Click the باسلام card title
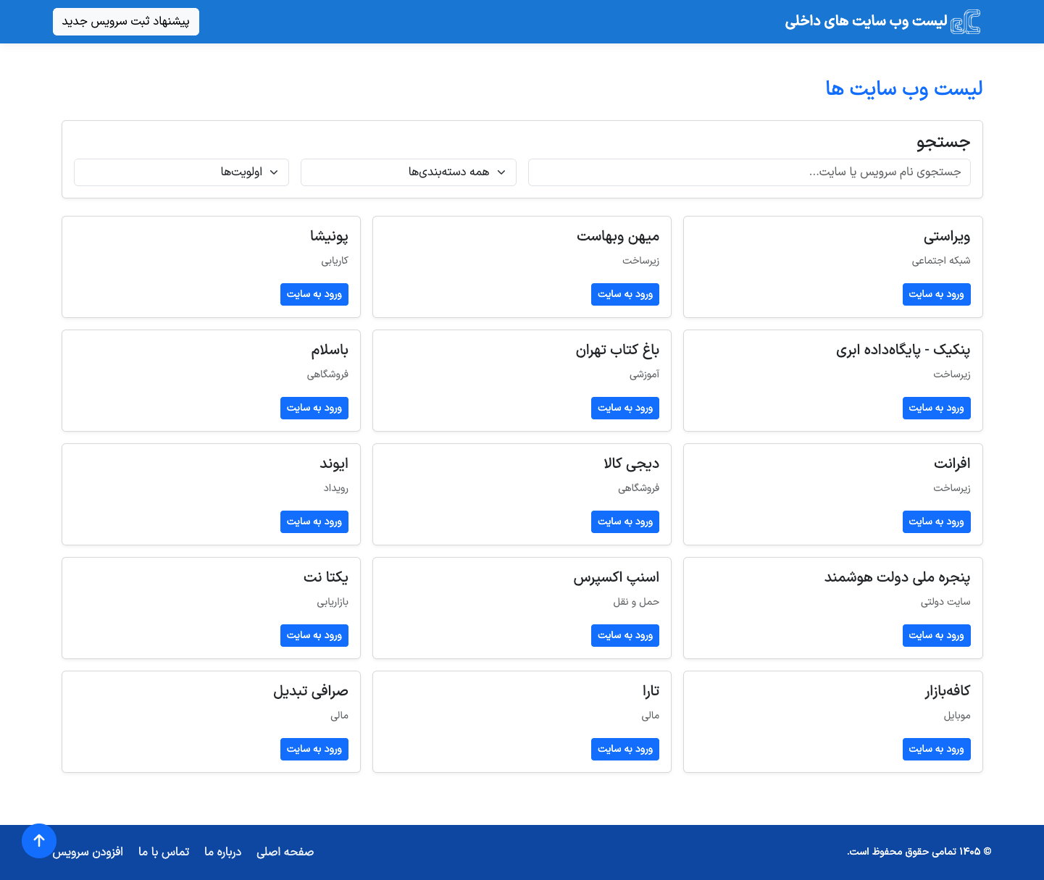Image resolution: width=1044 pixels, height=880 pixels. click(330, 350)
